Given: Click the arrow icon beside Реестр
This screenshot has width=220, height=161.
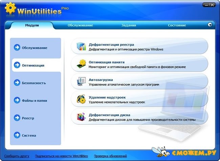Looking at the screenshot, I should [x=17, y=118].
